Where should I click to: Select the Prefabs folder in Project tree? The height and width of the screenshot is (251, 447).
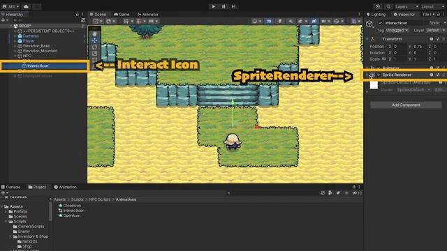pos(18,211)
